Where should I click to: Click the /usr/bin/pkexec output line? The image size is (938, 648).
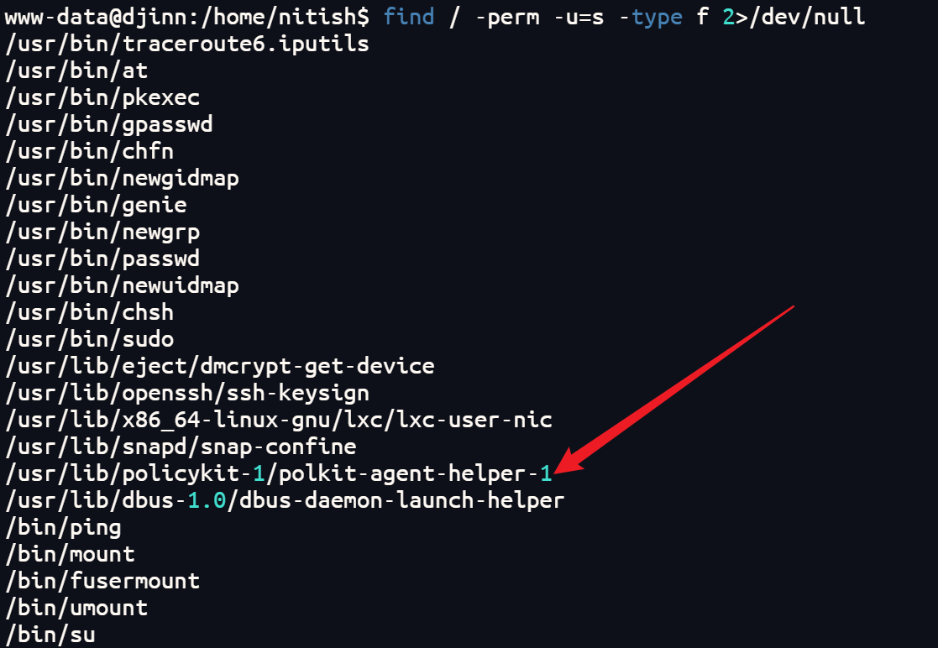pos(102,98)
